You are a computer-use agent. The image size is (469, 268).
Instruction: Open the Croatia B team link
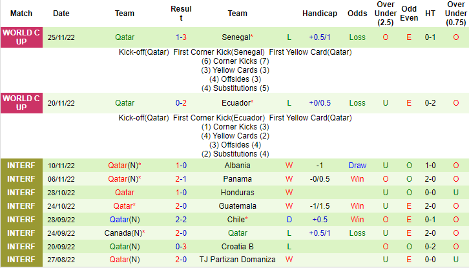[237, 247]
